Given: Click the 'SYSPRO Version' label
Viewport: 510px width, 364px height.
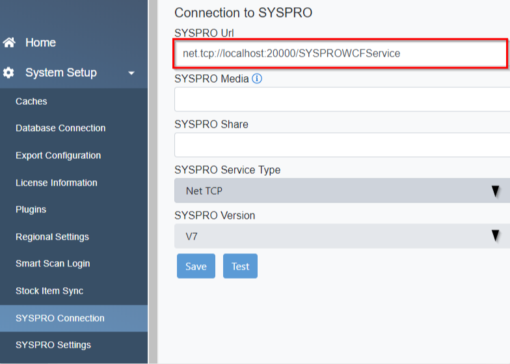Looking at the screenshot, I should pyautogui.click(x=215, y=215).
